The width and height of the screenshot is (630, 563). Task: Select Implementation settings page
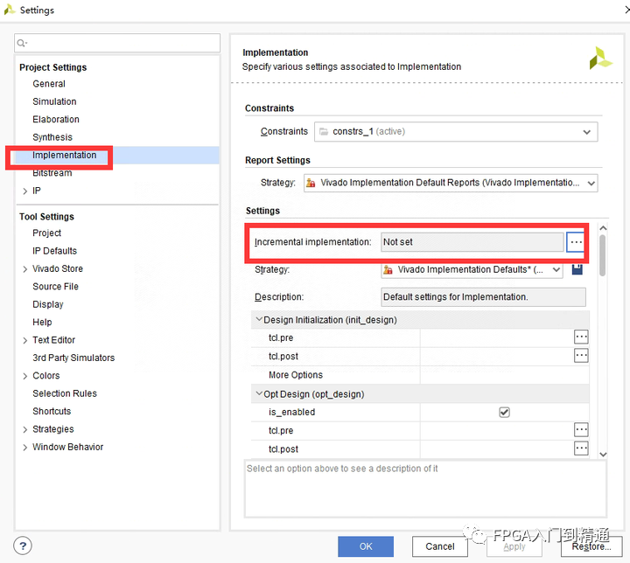tap(64, 155)
